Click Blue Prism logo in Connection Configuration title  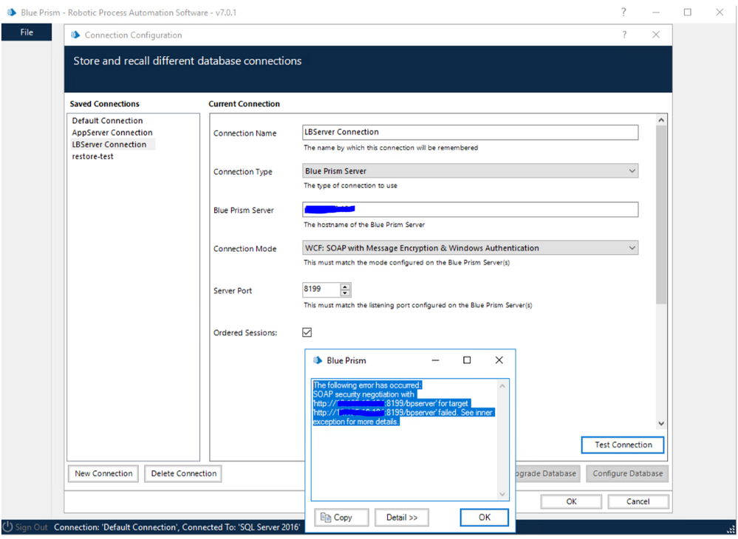tap(75, 35)
